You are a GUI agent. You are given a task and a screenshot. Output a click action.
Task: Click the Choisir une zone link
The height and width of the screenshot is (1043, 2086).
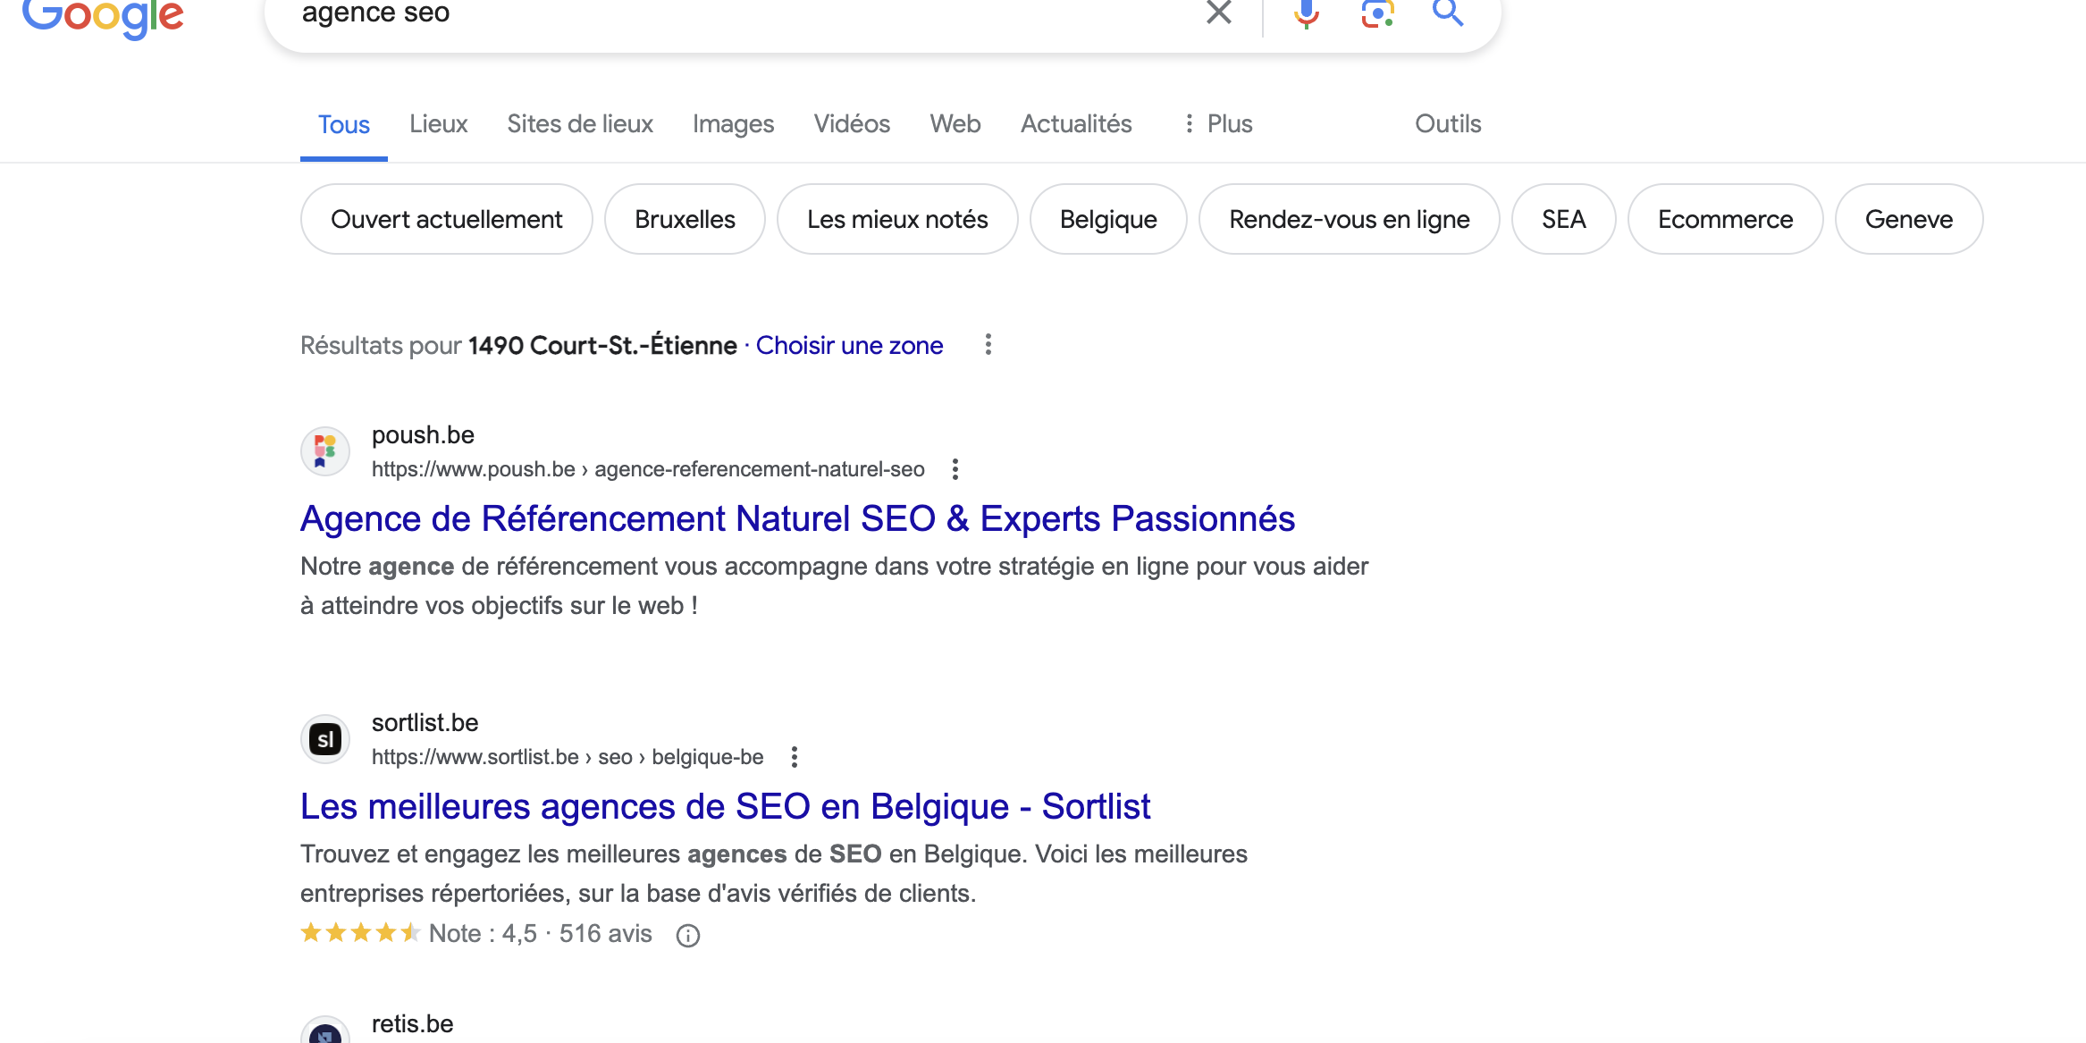tap(849, 346)
